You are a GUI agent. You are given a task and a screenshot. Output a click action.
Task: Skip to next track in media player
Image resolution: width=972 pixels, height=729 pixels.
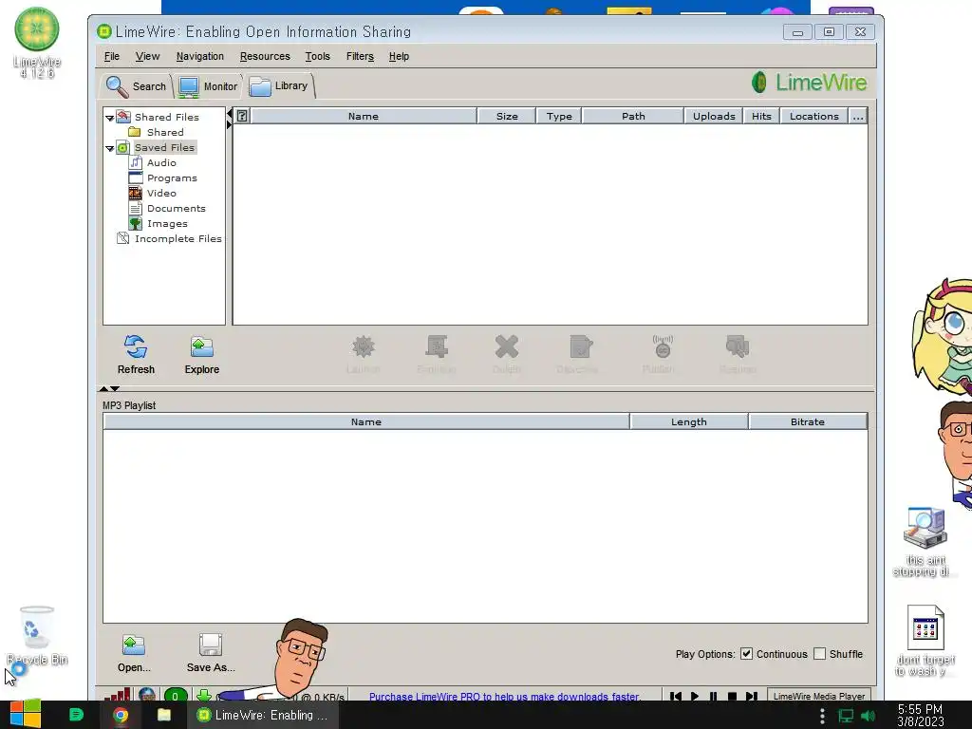752,696
